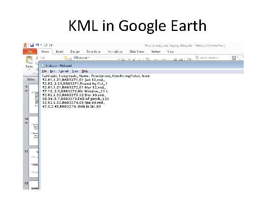Click the line containing 'Ooh la la!'
Image resolution: width=275 pixels, height=206 pixels.
click(x=71, y=106)
